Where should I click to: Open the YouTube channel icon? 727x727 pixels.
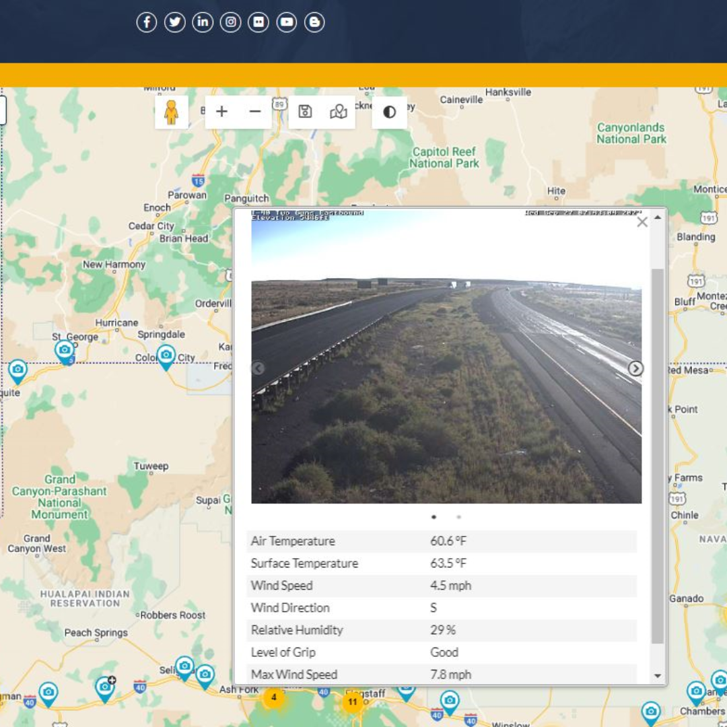click(x=287, y=22)
